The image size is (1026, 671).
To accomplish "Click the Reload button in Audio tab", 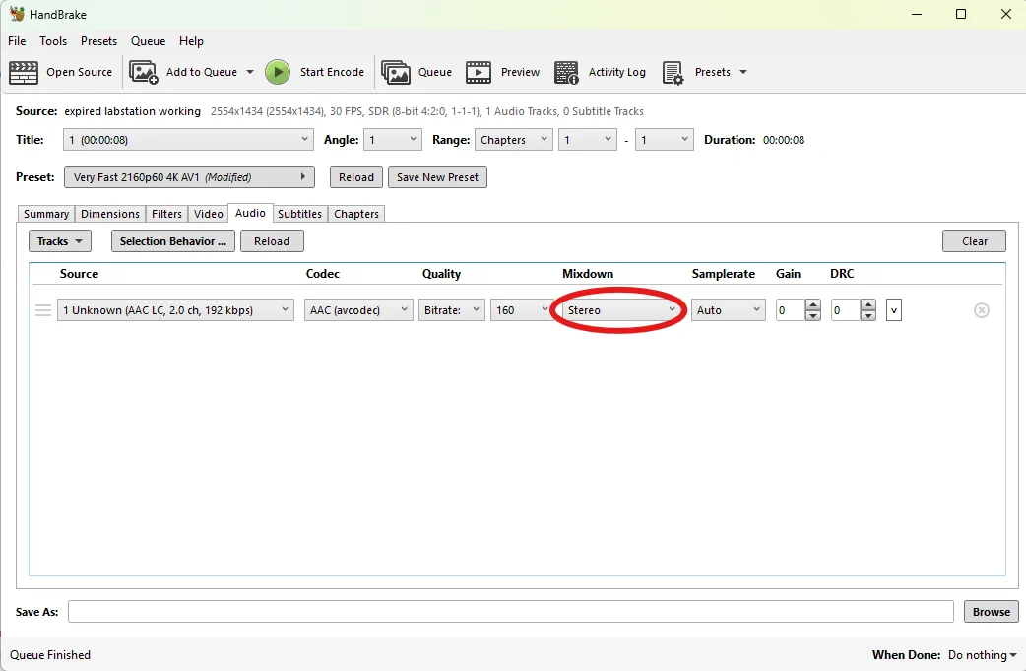I will (x=272, y=241).
